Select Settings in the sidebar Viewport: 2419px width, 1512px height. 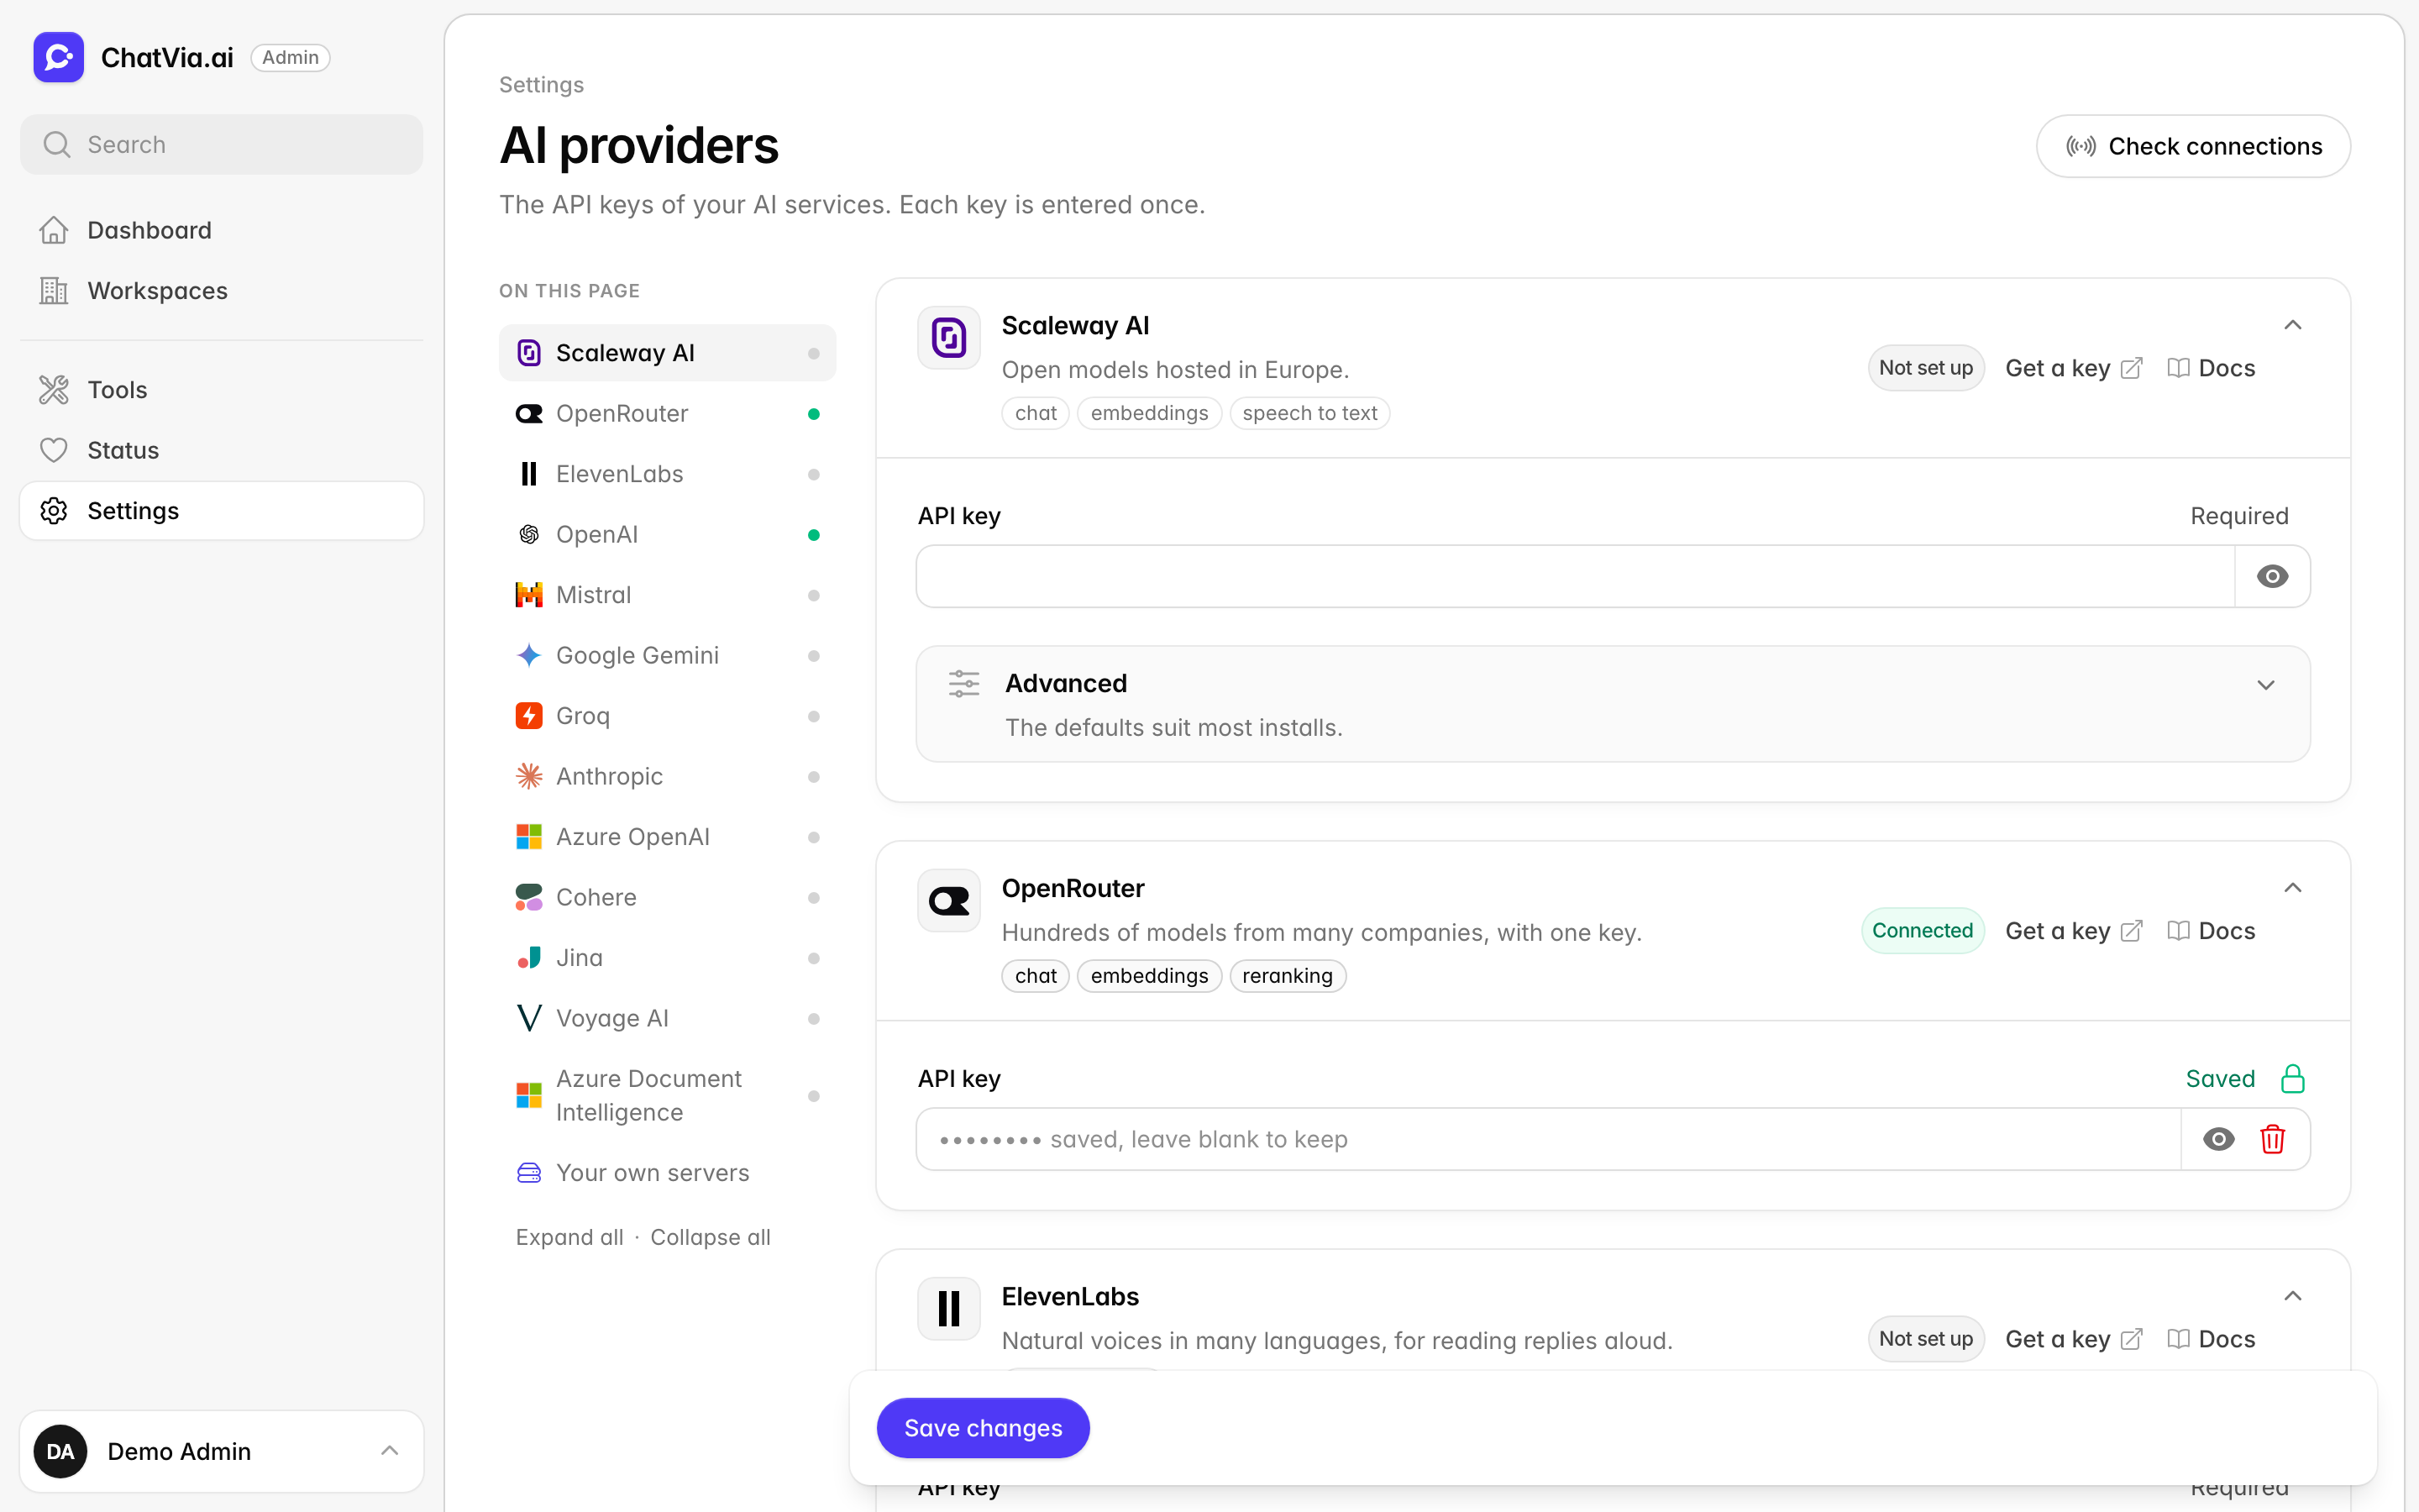221,510
